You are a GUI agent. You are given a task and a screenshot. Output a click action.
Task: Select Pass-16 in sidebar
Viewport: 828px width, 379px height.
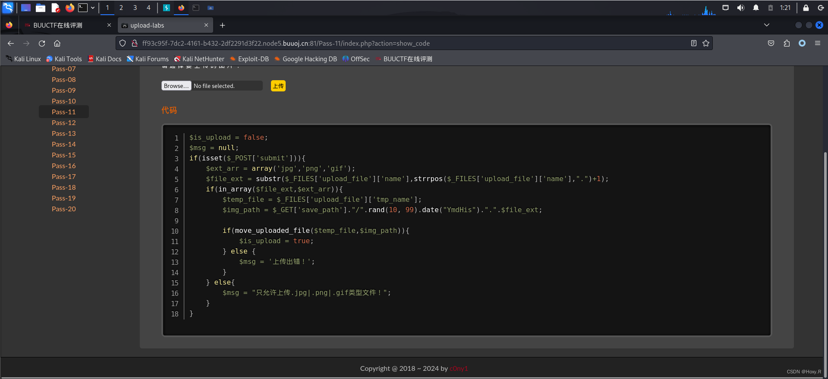64,166
